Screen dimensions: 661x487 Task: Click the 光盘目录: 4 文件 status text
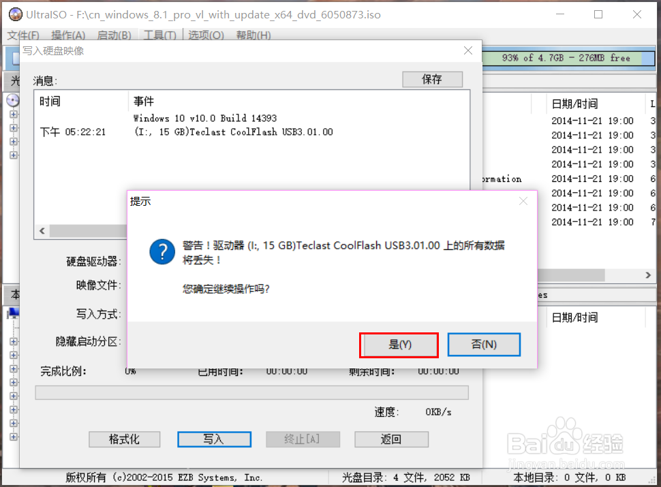tap(405, 477)
